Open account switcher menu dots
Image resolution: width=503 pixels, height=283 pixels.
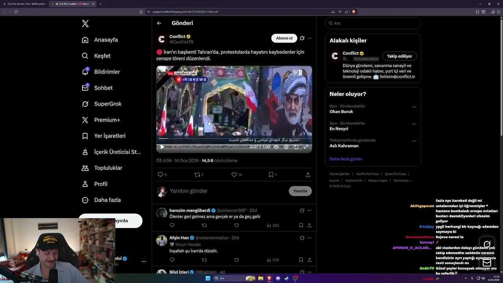point(143,261)
